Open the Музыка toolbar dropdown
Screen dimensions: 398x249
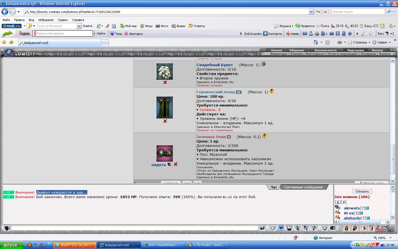tap(284, 26)
